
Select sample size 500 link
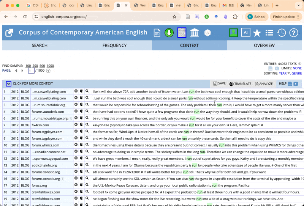[42, 66]
